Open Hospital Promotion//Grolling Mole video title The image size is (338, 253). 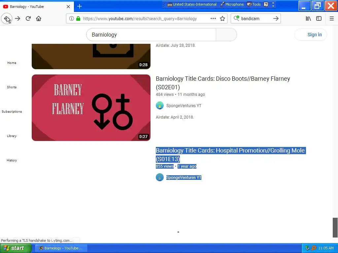pyautogui.click(x=231, y=155)
